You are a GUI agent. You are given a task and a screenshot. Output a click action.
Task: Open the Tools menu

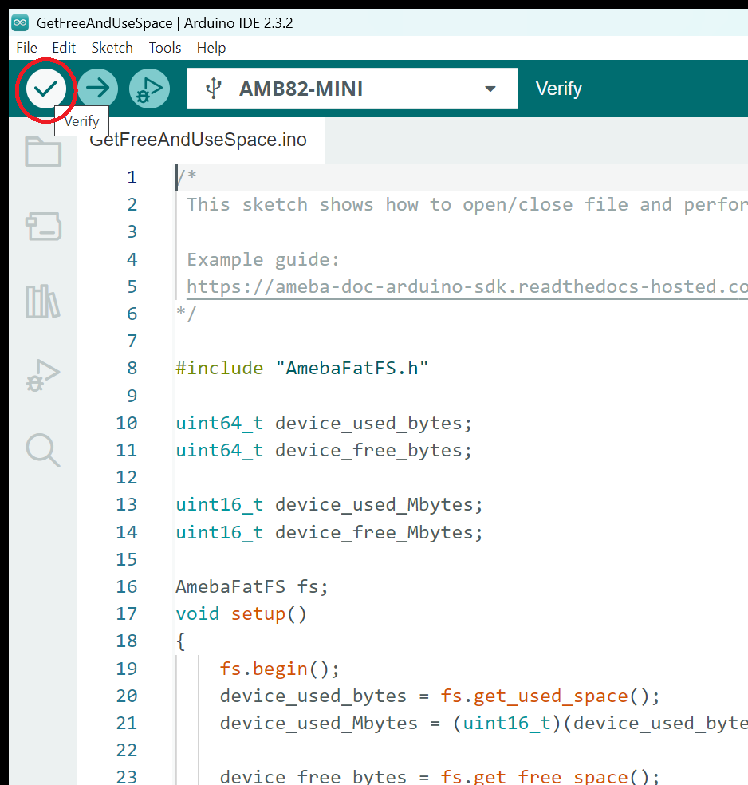[165, 48]
